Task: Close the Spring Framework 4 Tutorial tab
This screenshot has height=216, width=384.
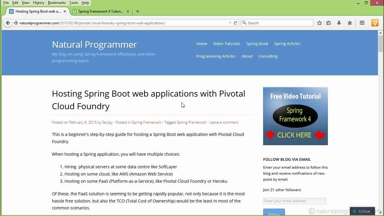Action: click(x=128, y=11)
